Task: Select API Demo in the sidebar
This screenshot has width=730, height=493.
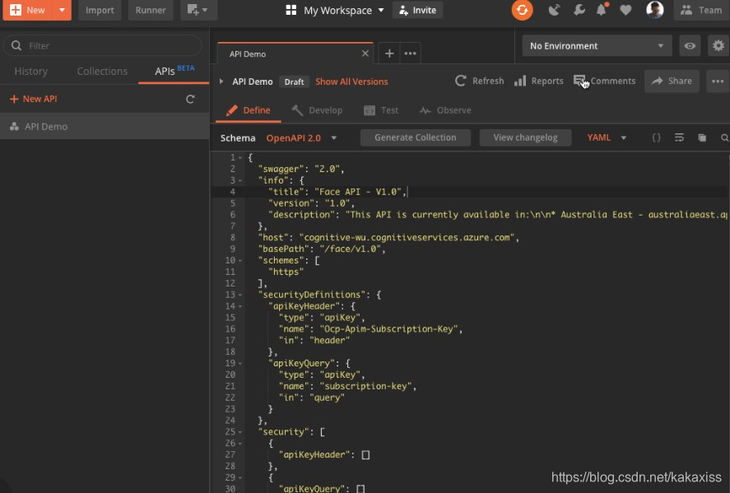Action: coord(105,126)
